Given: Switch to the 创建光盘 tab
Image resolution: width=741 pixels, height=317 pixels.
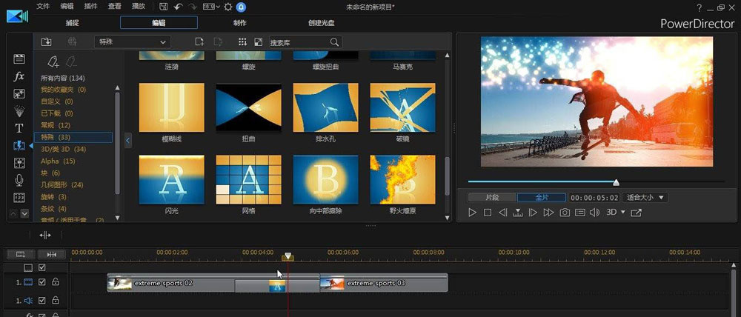Looking at the screenshot, I should click(x=320, y=23).
